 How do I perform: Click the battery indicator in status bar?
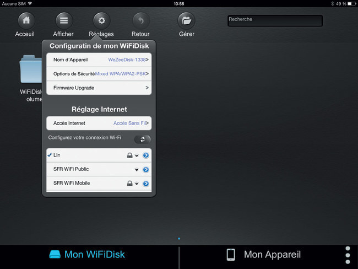click(x=351, y=4)
